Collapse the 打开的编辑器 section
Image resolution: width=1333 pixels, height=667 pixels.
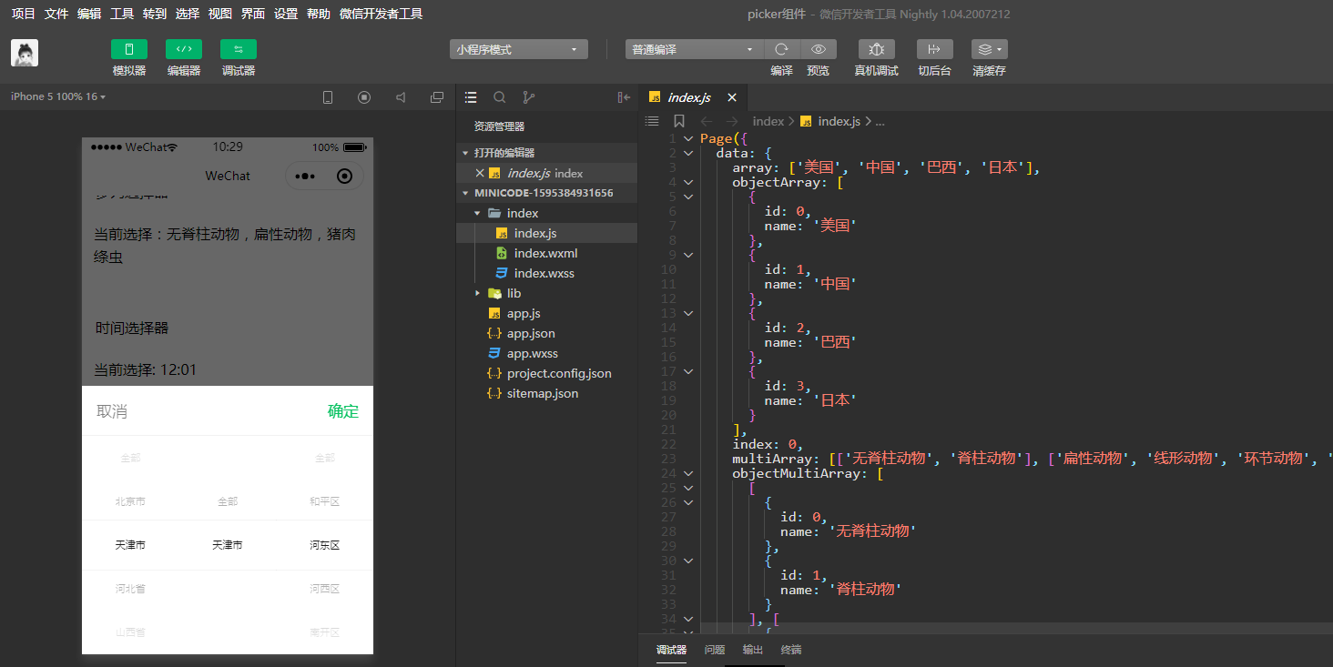click(x=546, y=153)
